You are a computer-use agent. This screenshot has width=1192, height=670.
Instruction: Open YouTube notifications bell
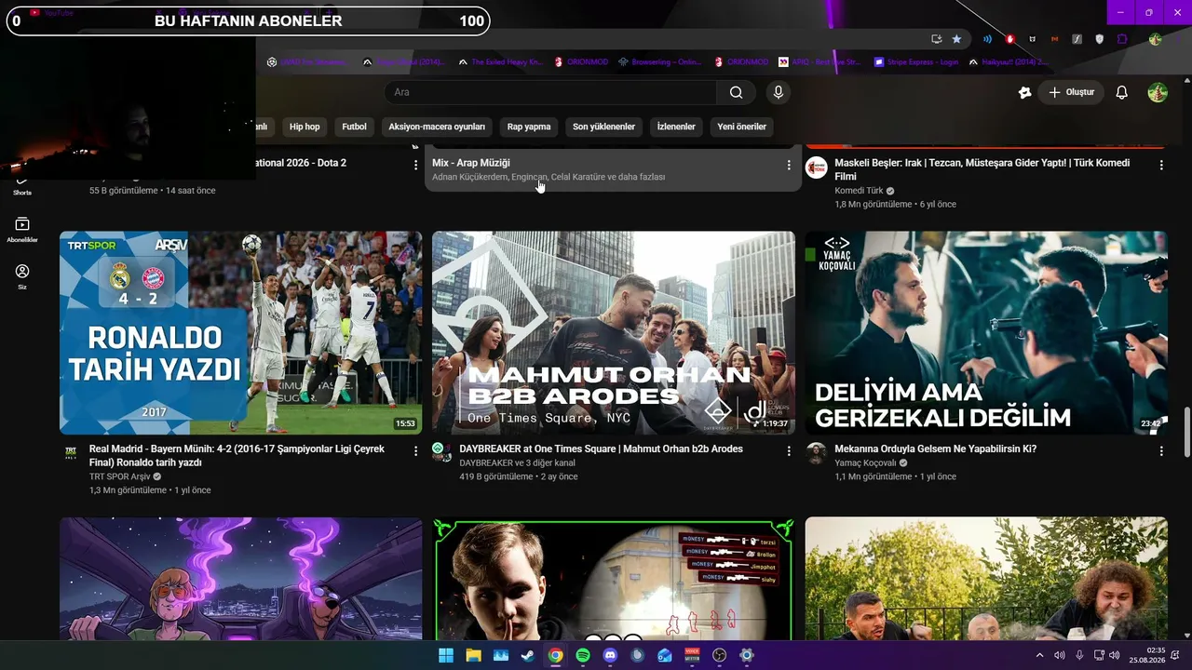(x=1122, y=92)
